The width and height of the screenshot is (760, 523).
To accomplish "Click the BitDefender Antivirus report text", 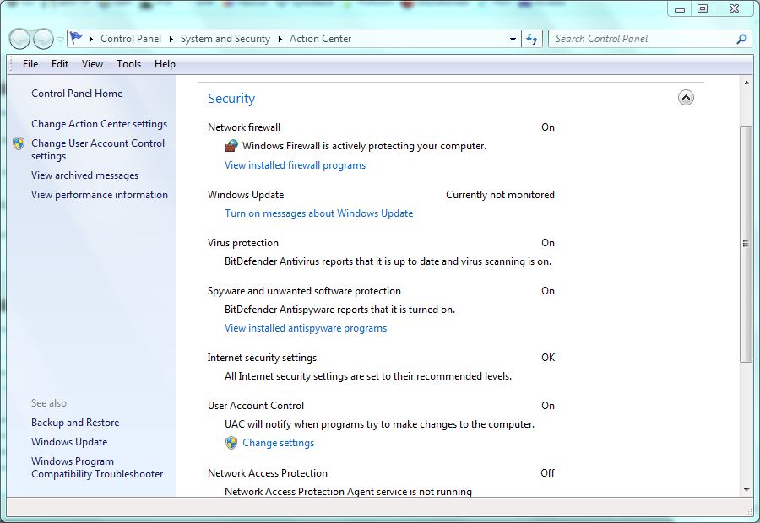I will pos(388,261).
